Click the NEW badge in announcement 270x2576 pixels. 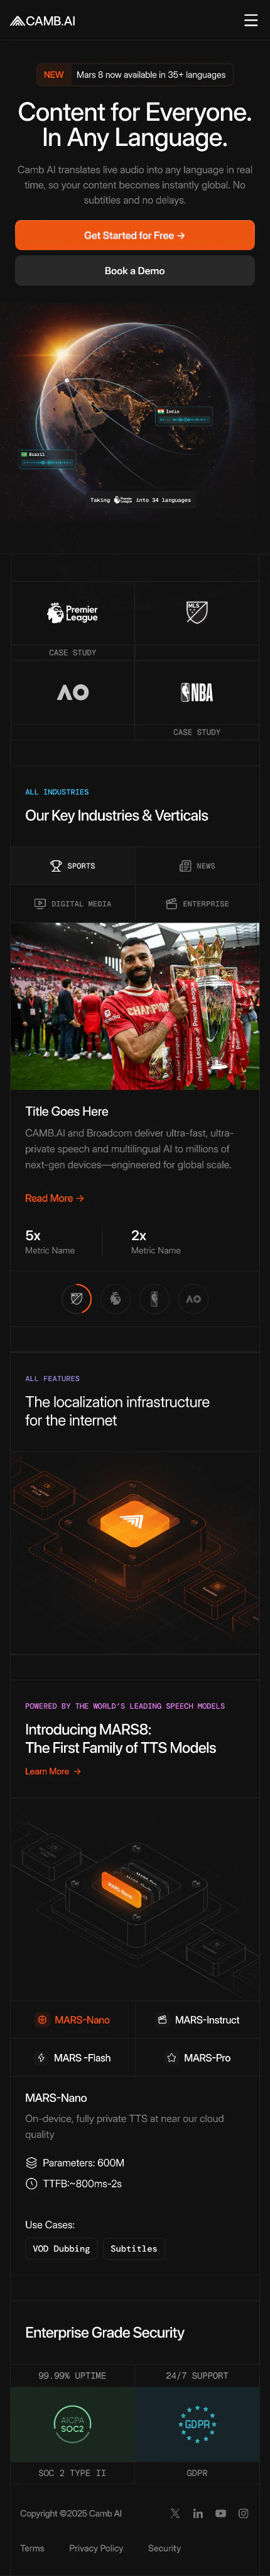coord(53,75)
